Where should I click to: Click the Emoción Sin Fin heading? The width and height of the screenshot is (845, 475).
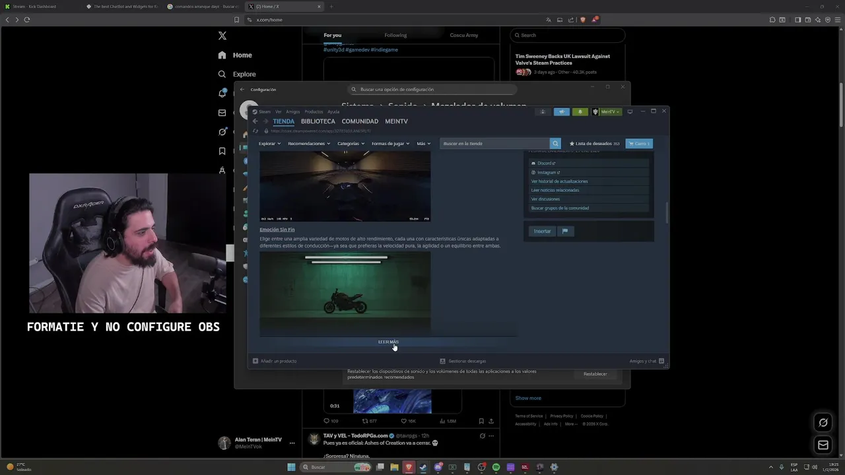pos(277,230)
